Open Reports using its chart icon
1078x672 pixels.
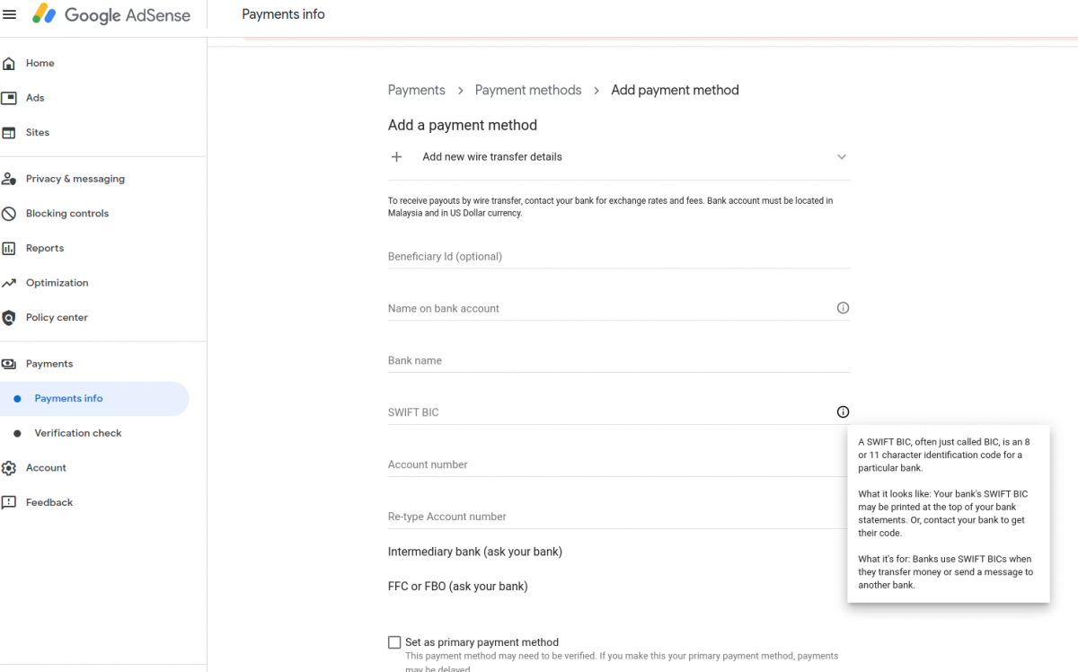click(9, 249)
